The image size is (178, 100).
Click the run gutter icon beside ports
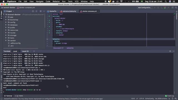(x=50, y=22)
